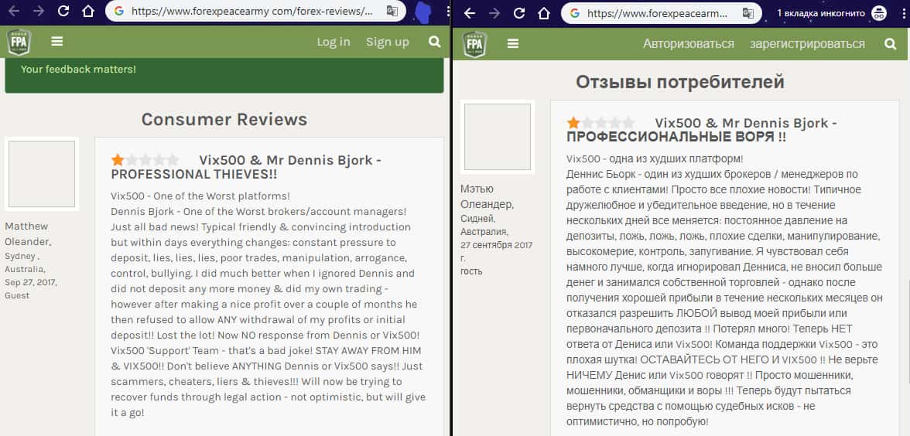Viewport: 910px width, 436px height.
Task: Click translate icon in Russian window address bar
Action: pos(748,12)
